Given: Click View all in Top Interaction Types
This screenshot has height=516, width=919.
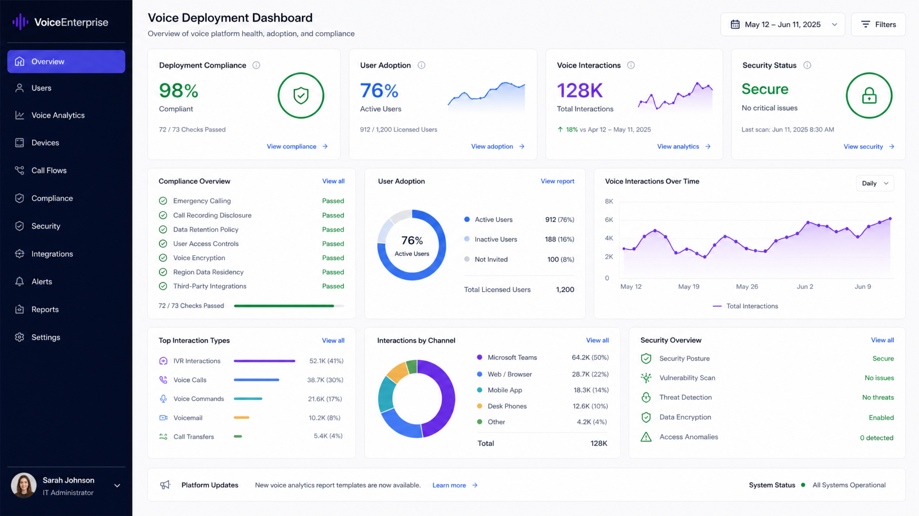Looking at the screenshot, I should pyautogui.click(x=333, y=340).
